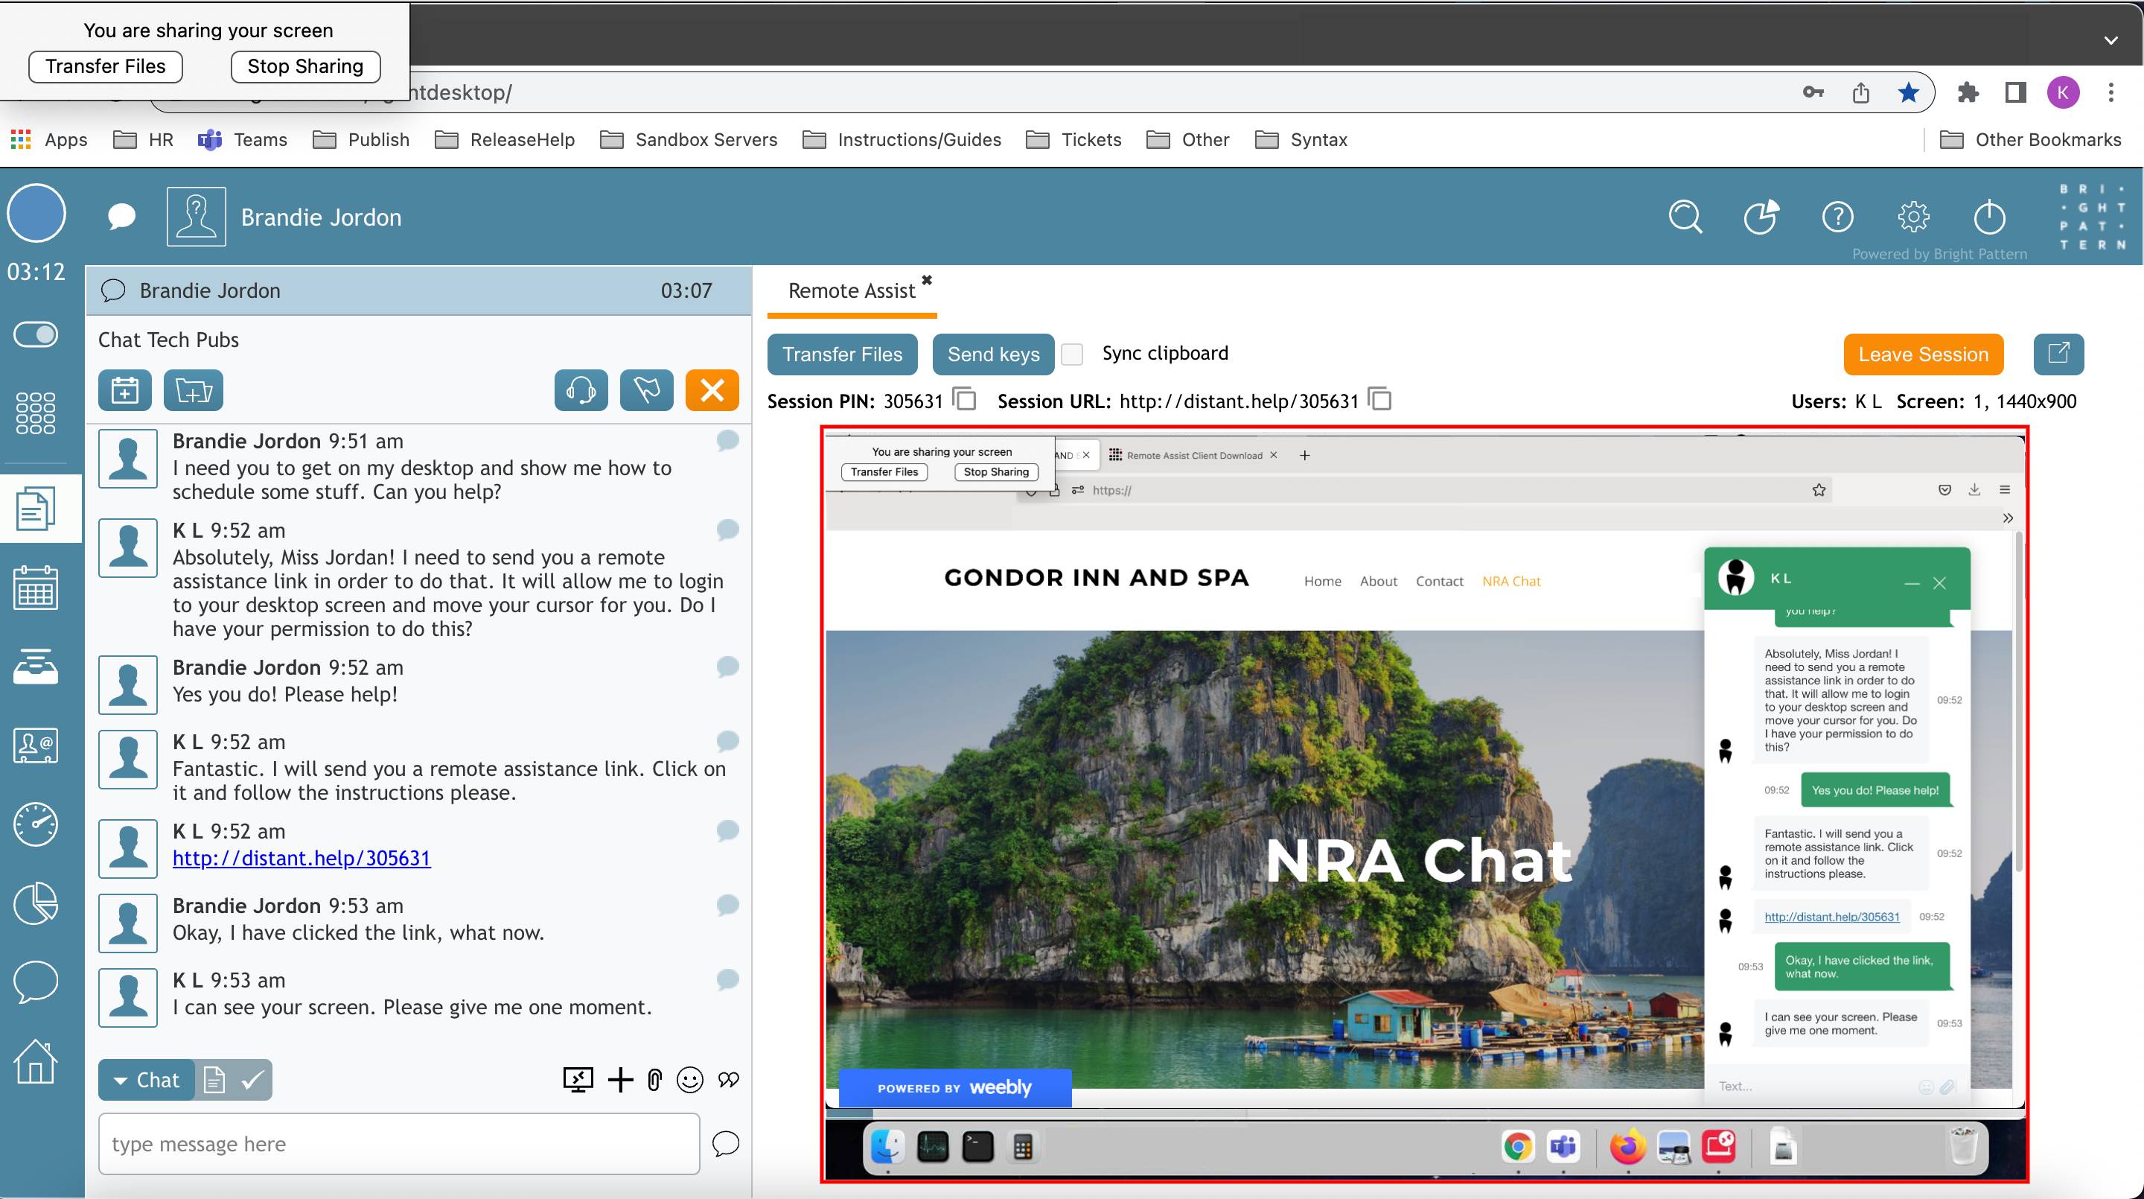Open the Apps bookmarks shortcut

[x=49, y=139]
